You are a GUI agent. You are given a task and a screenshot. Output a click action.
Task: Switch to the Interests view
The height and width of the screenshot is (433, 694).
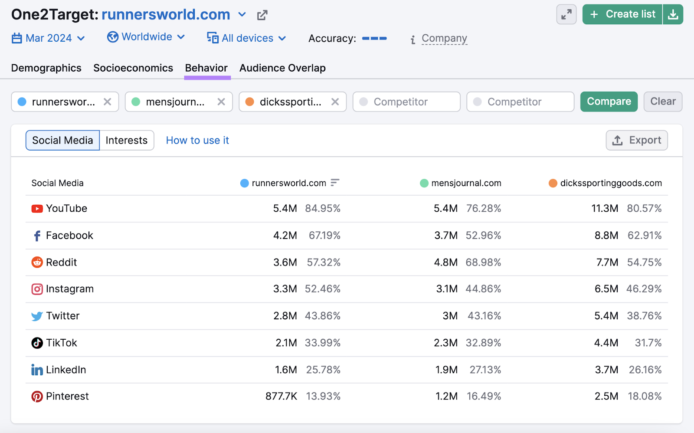tap(127, 140)
